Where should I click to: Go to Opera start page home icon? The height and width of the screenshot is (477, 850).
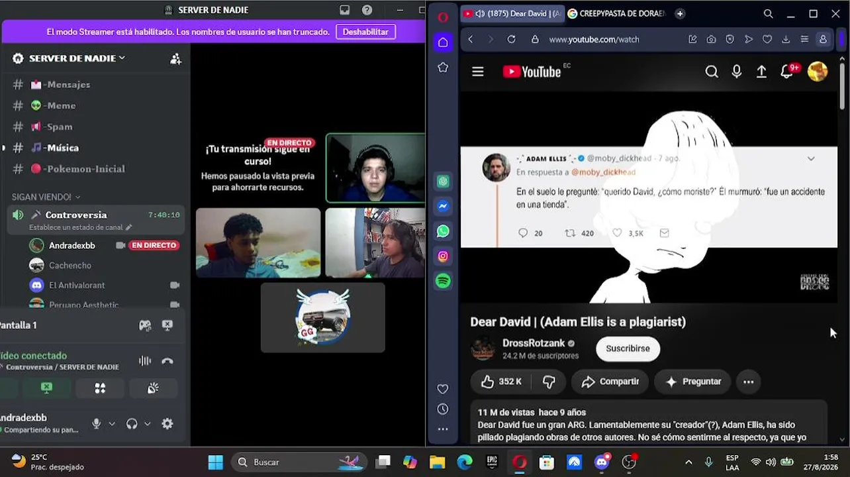click(443, 42)
